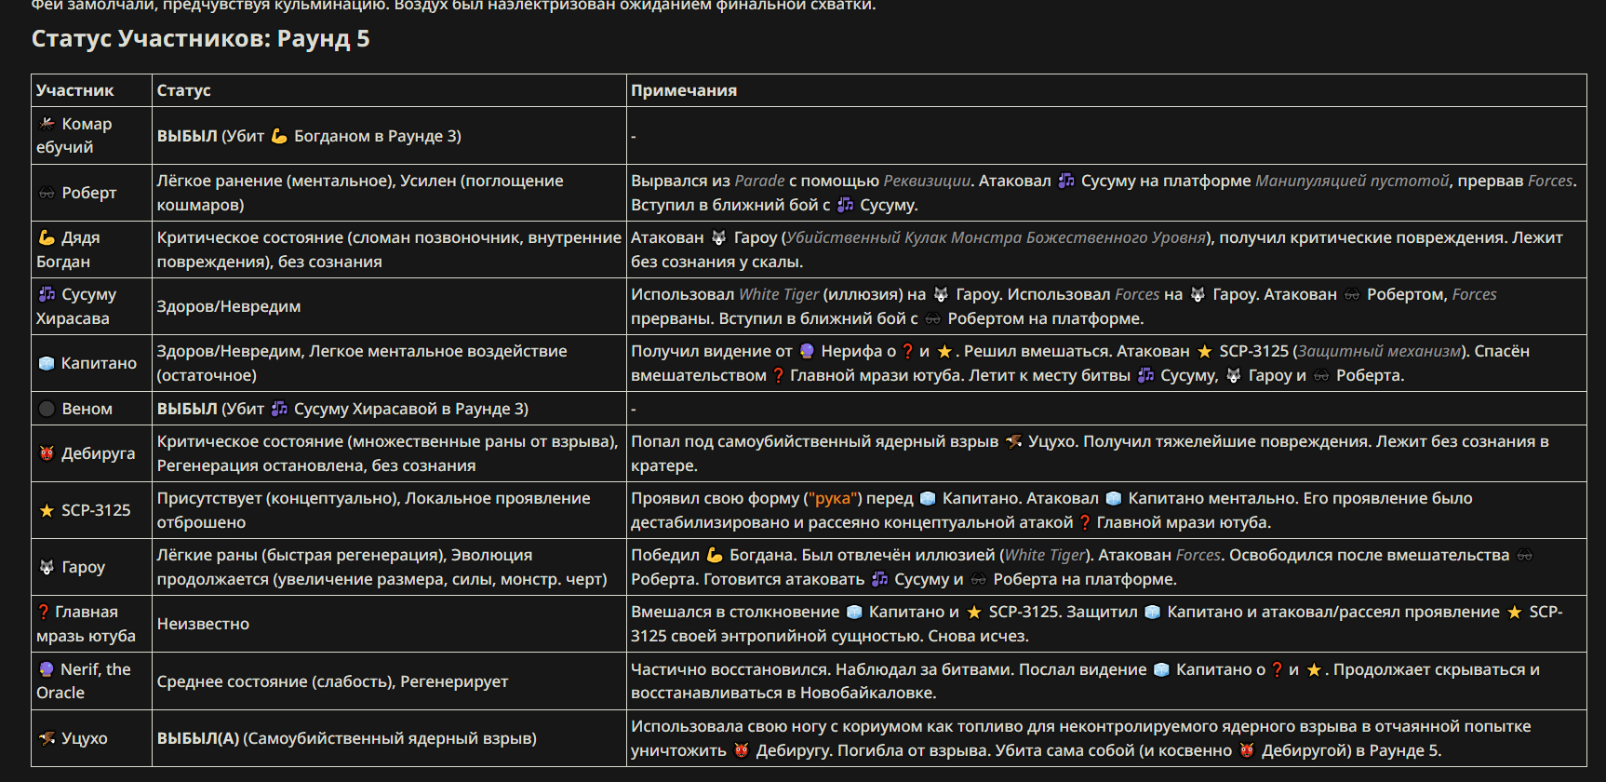Click muscle emoji after Победил in Гароу's notes
The image size is (1606, 782).
715,555
